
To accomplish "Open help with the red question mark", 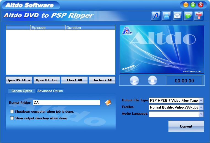I will pyautogui.click(x=199, y=16).
